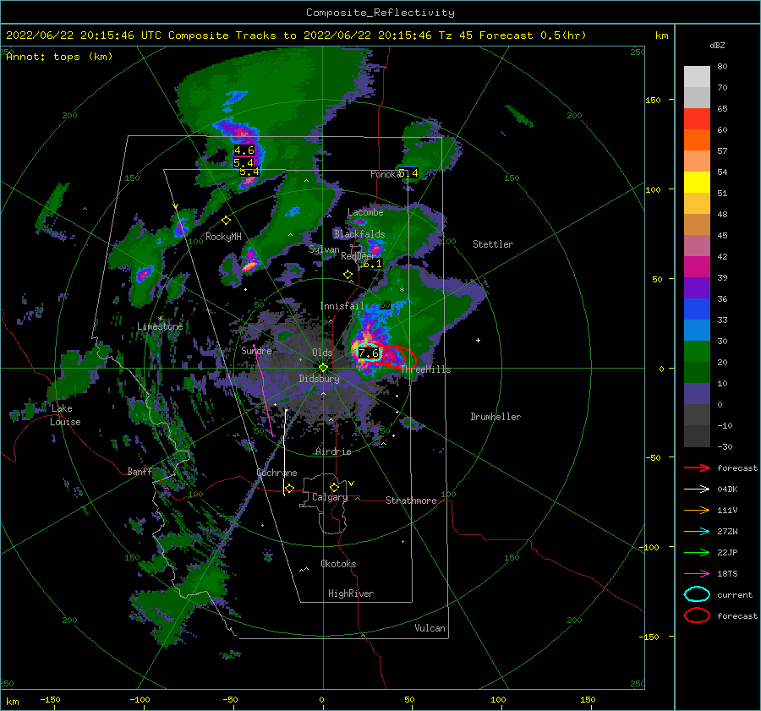Pick the orange 60 dBZ color swatch

(697, 139)
